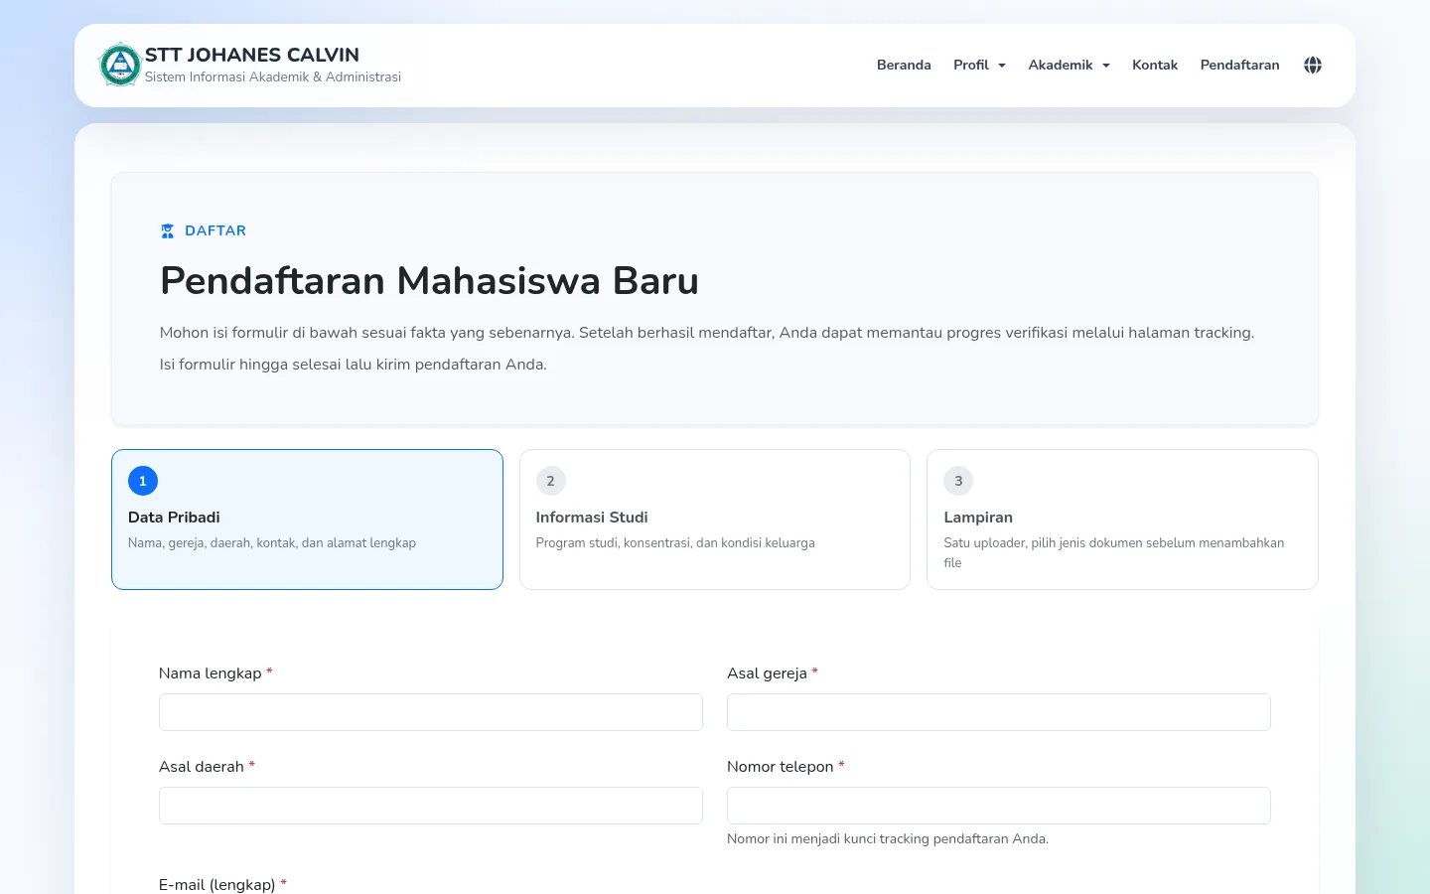Click the 'Program studi, konsentrasi' description text
The height and width of the screenshot is (894, 1430).
click(675, 543)
